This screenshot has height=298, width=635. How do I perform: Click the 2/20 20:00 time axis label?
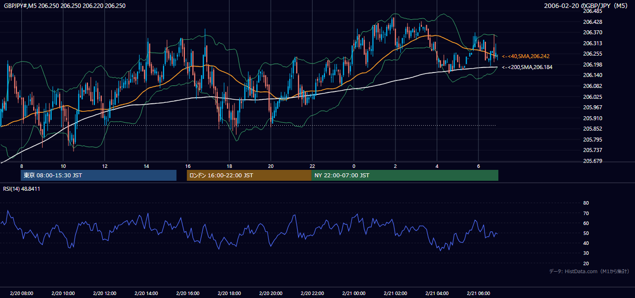(271, 294)
